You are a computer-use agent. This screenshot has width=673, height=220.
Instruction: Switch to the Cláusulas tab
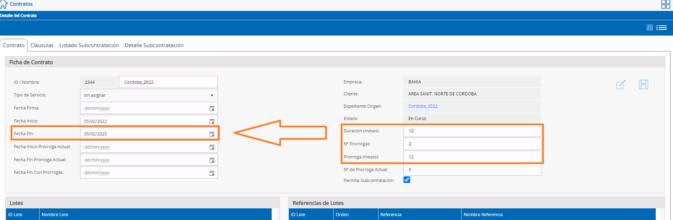(42, 45)
